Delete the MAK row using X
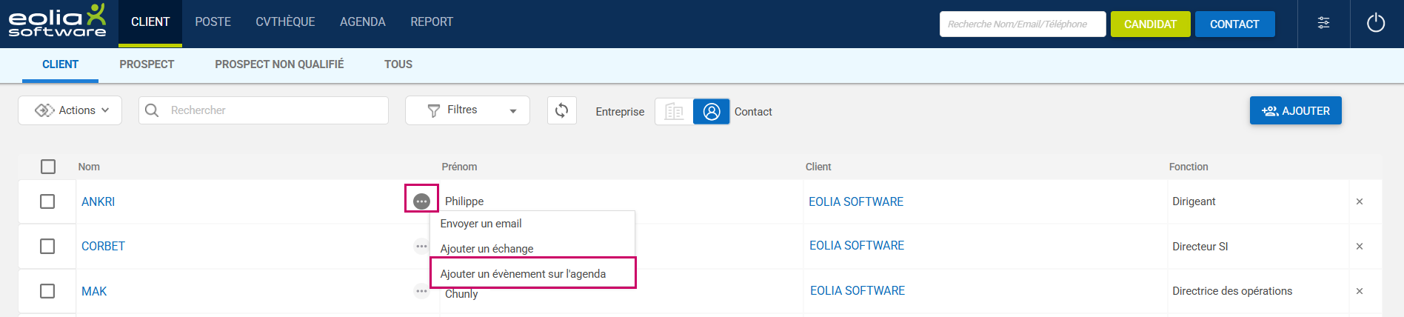This screenshot has height=317, width=1404. [1359, 291]
